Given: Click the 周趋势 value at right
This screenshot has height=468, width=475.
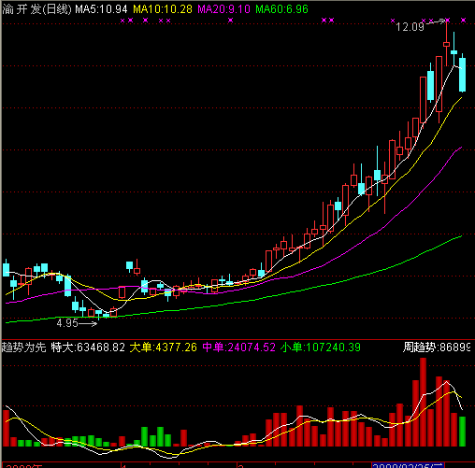Looking at the screenshot, I should point(437,347).
